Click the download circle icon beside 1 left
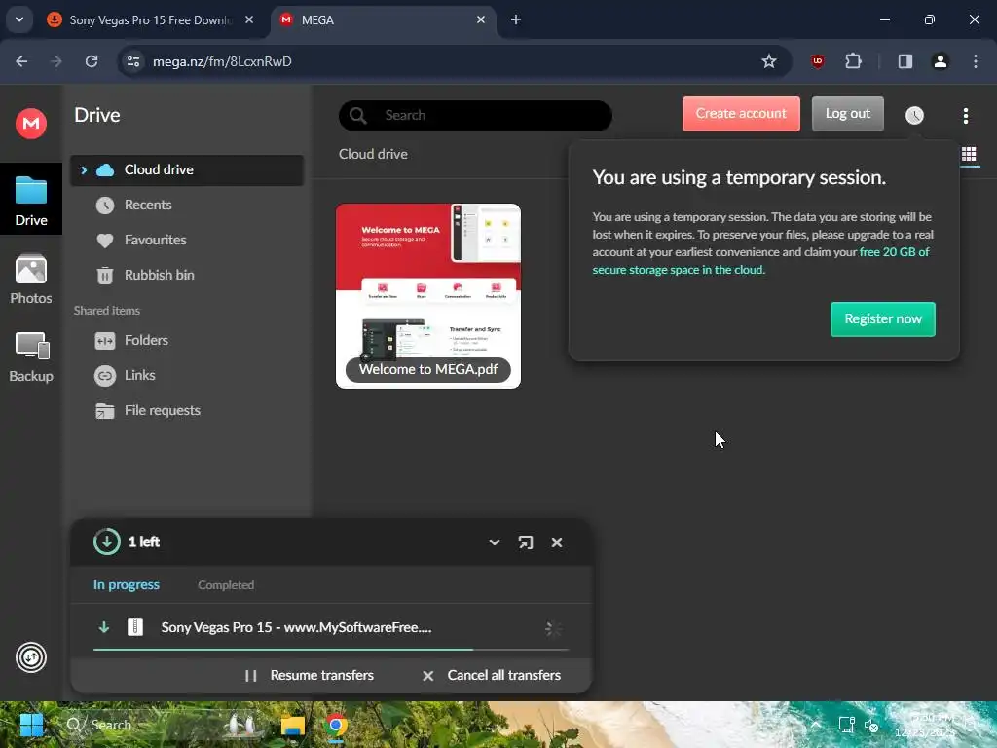The width and height of the screenshot is (997, 748). pos(106,542)
